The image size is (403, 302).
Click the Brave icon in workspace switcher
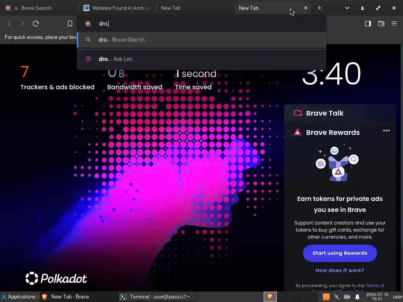point(270,296)
